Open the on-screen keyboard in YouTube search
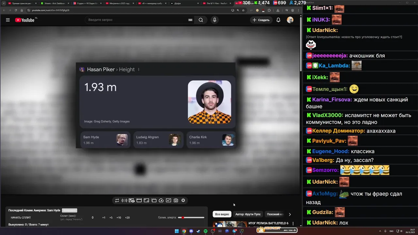The height and width of the screenshot is (235, 418). (190, 20)
